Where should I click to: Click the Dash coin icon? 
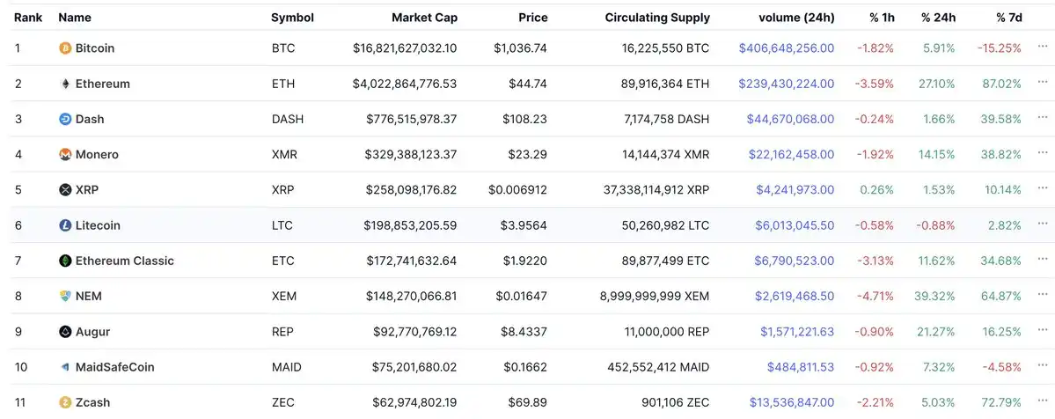click(65, 119)
